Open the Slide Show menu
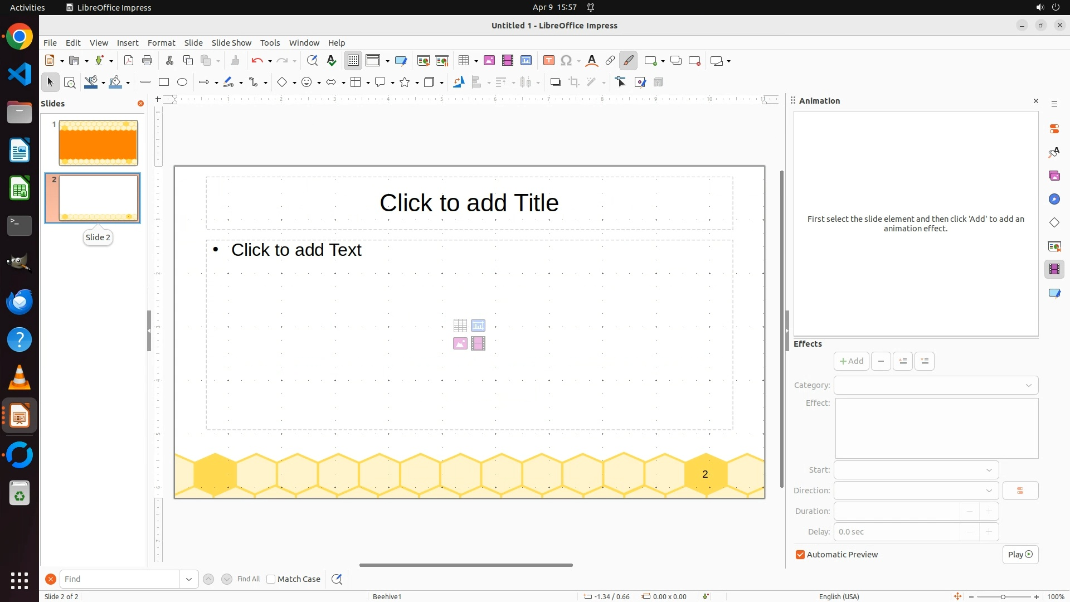This screenshot has height=602, width=1070. pos(231,43)
